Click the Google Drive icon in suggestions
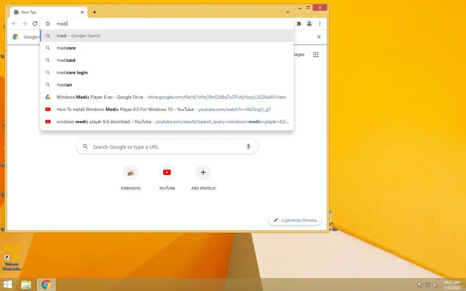 tap(48, 97)
